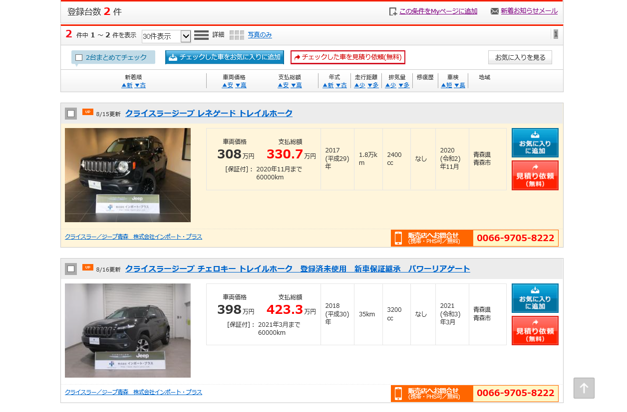Click 新着お知らせメール link
This screenshot has height=412, width=627.
click(529, 11)
